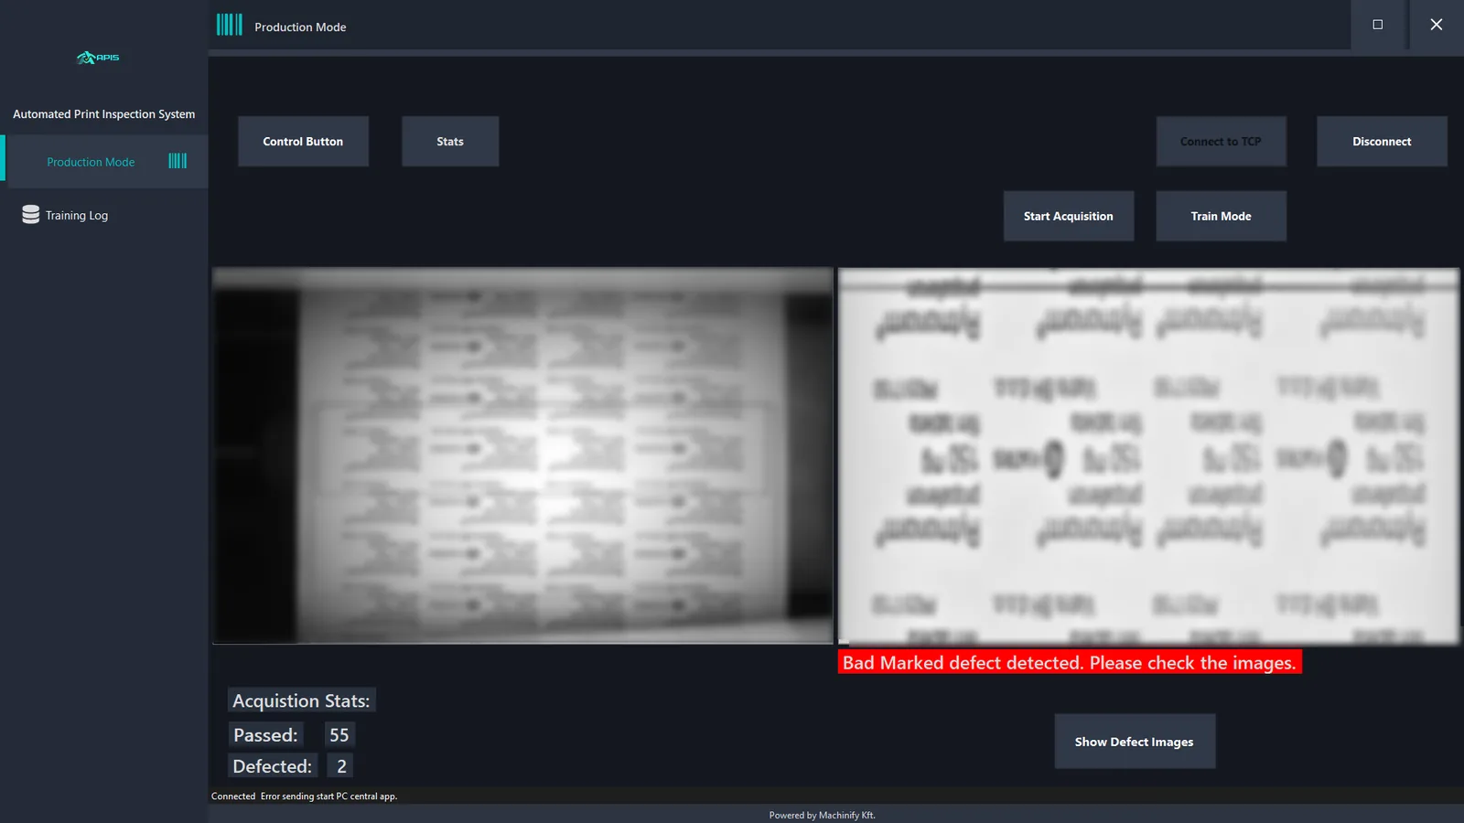The image size is (1464, 823).
Task: Click the Acquistion Stats heading
Action: (x=301, y=700)
